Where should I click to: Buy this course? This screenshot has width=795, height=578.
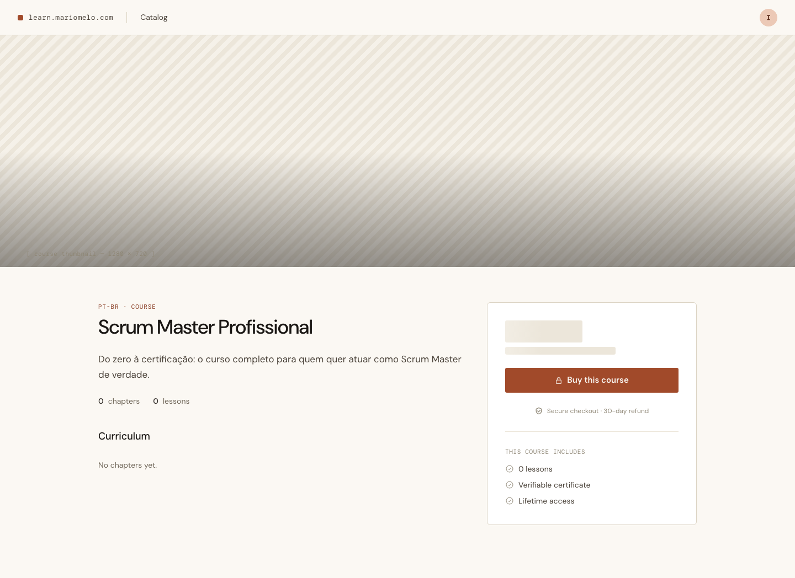click(x=591, y=380)
